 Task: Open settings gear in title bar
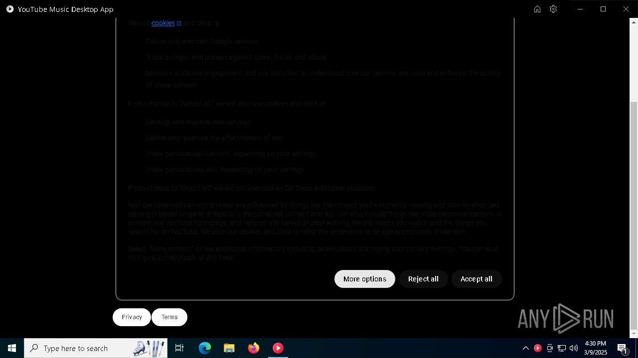[553, 9]
